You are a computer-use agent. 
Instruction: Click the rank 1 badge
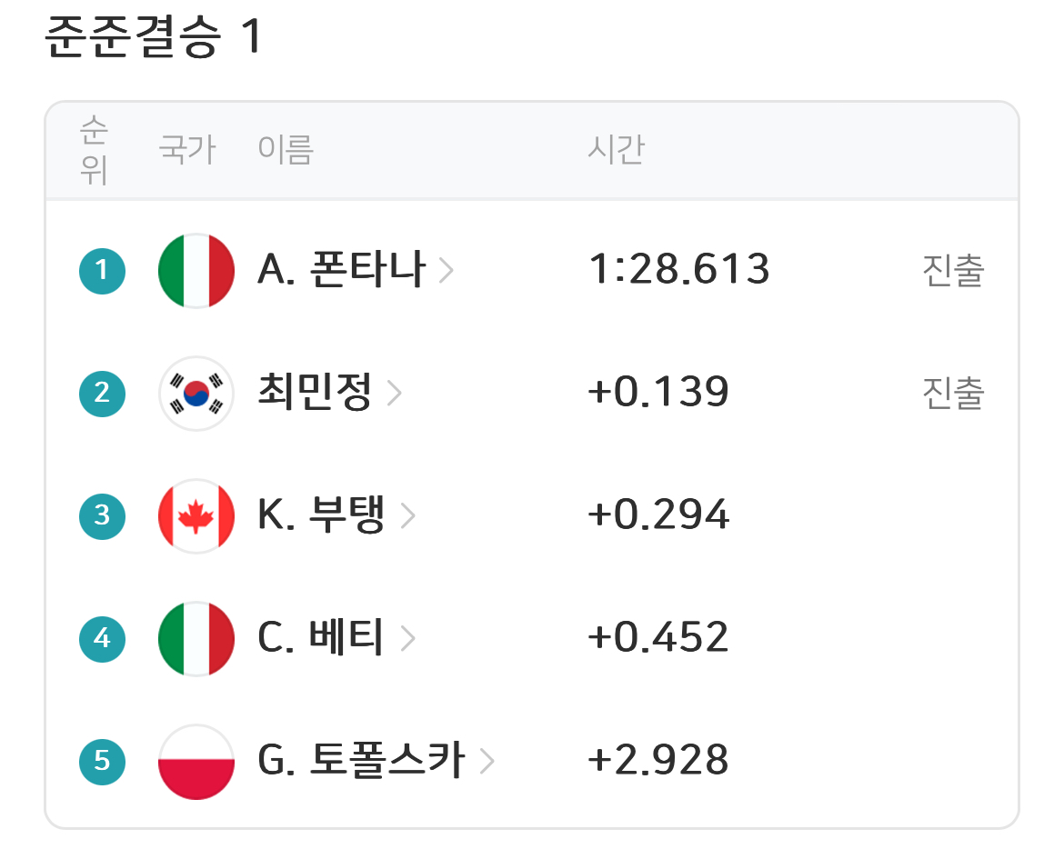click(102, 270)
